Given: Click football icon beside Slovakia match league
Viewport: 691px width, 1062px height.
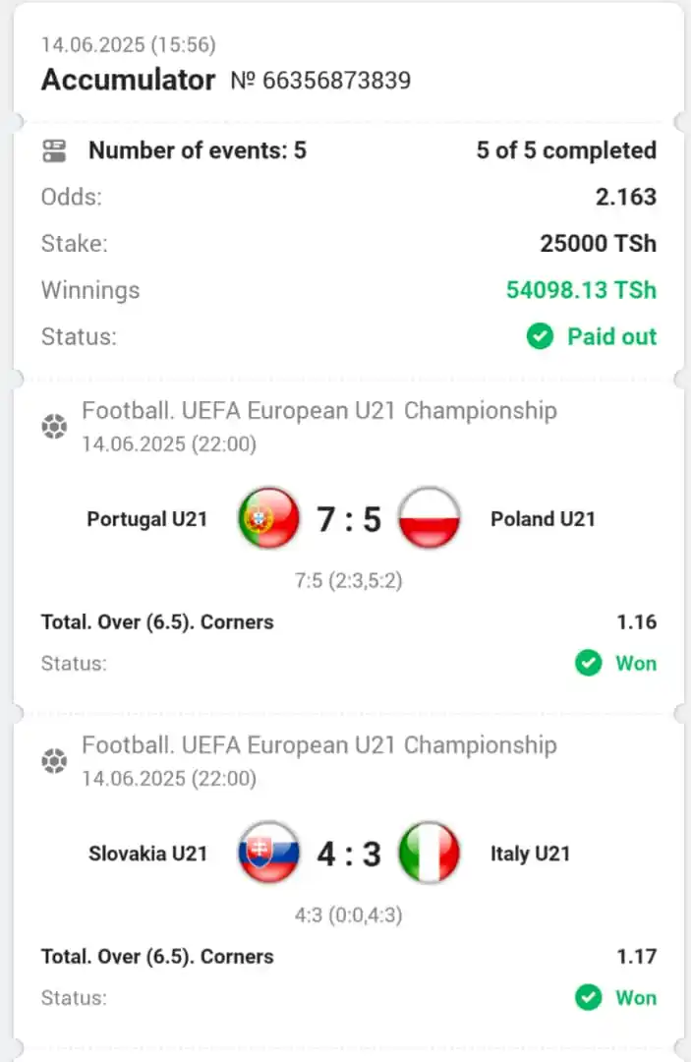Looking at the screenshot, I should 54,761.
